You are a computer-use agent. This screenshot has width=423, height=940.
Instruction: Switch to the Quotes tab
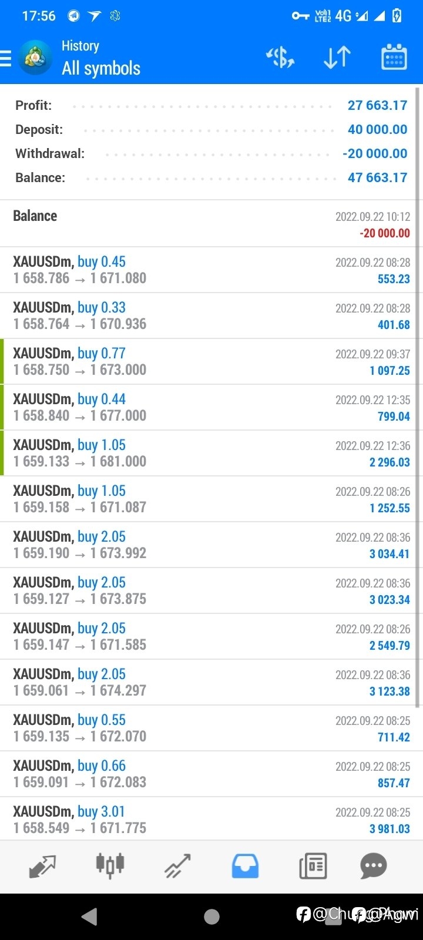pos(42,867)
